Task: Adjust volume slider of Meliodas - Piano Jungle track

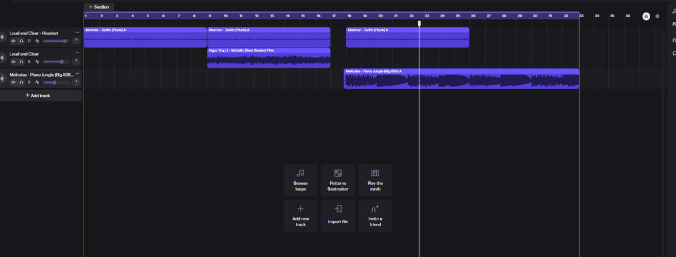Action: pyautogui.click(x=57, y=82)
